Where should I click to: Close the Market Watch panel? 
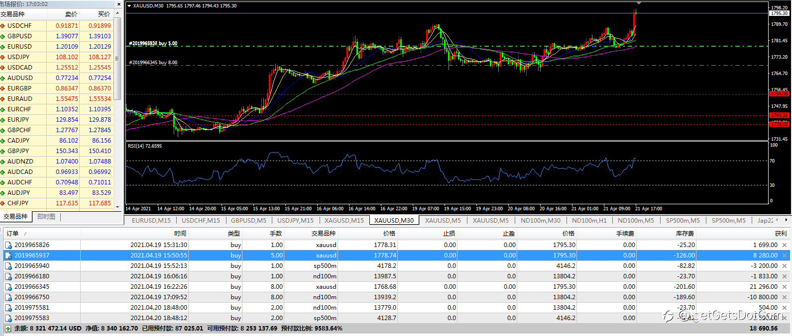coord(118,4)
